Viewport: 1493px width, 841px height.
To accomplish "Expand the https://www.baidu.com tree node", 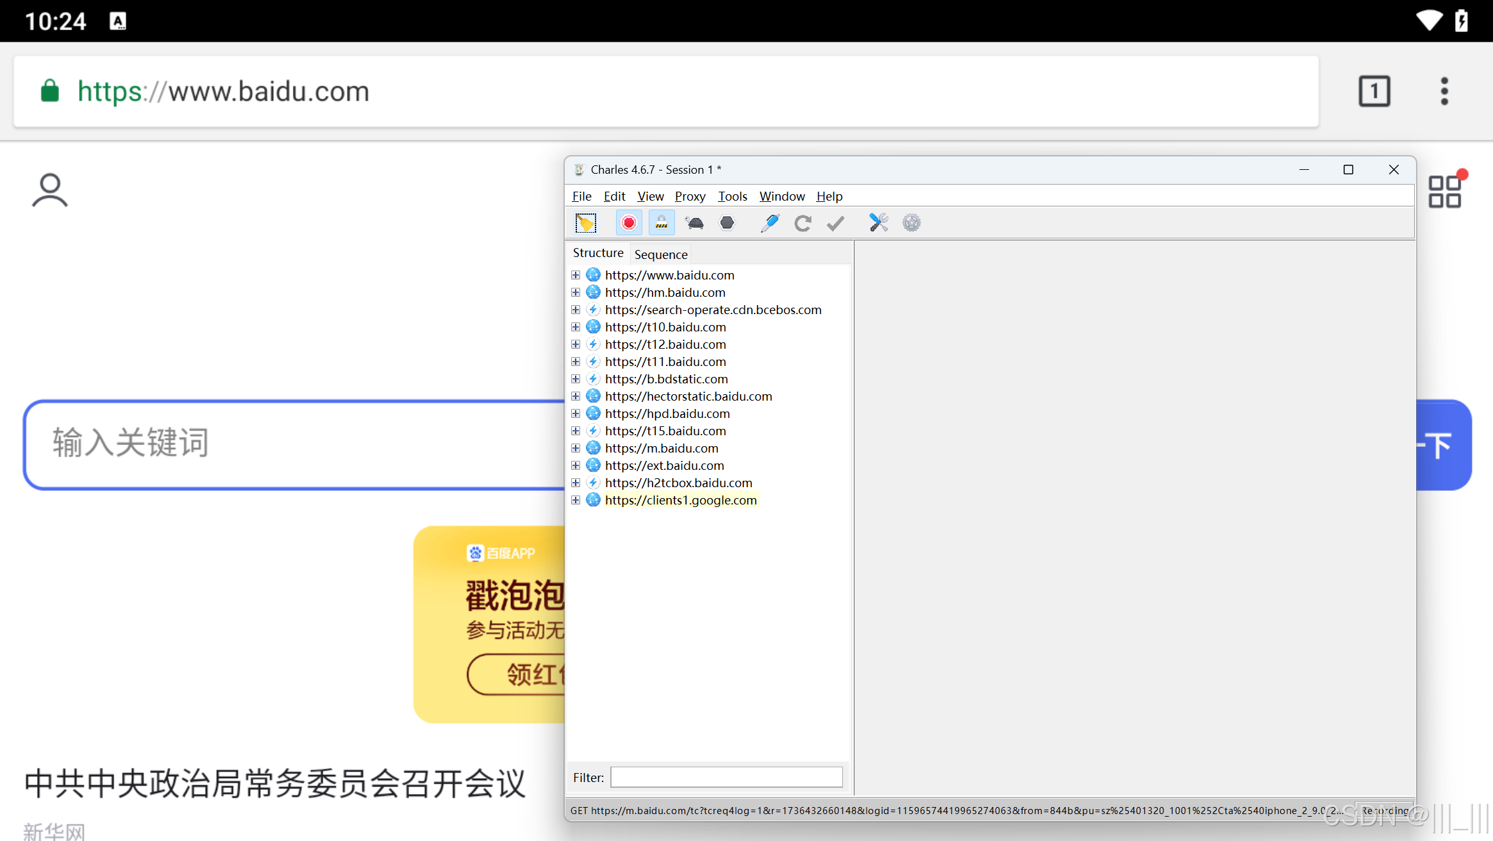I will [x=576, y=275].
